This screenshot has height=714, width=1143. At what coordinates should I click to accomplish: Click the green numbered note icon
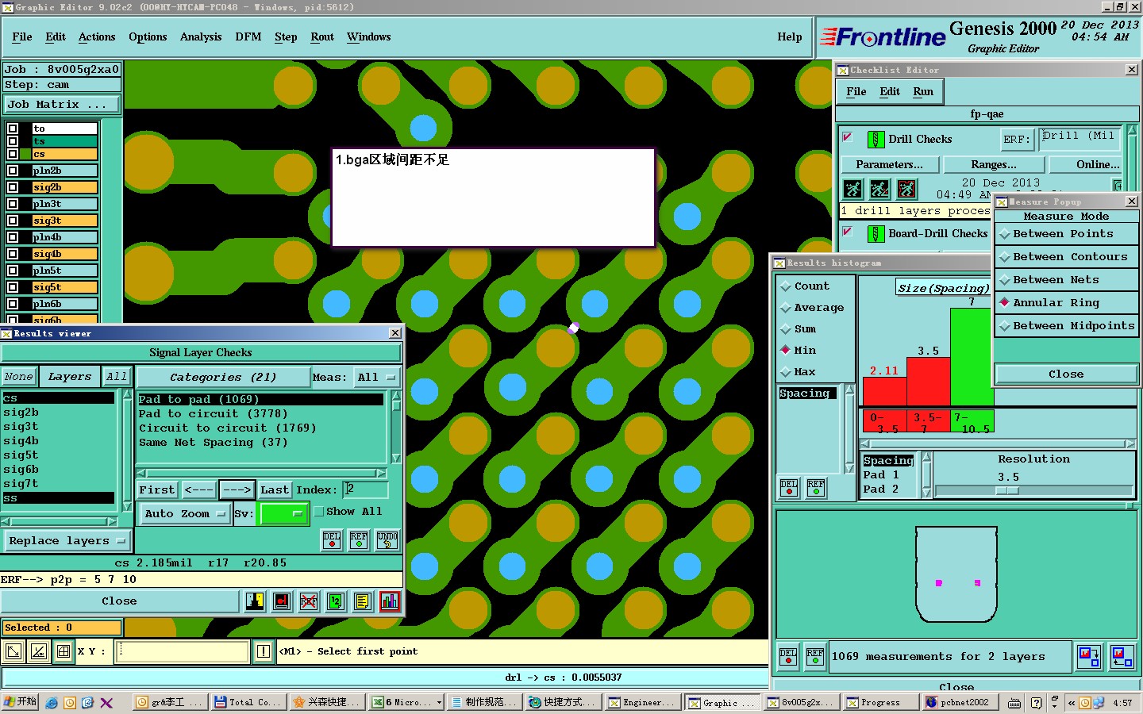336,601
